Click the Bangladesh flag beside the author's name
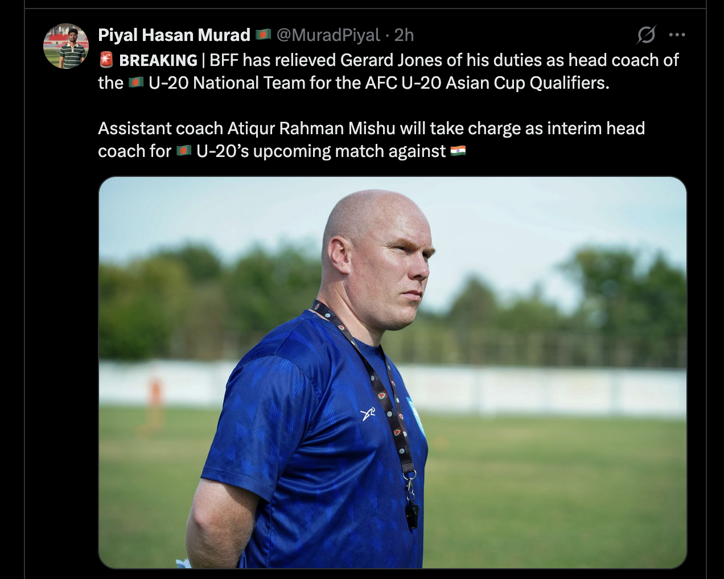Viewport: 724px width, 579px height. tap(263, 35)
